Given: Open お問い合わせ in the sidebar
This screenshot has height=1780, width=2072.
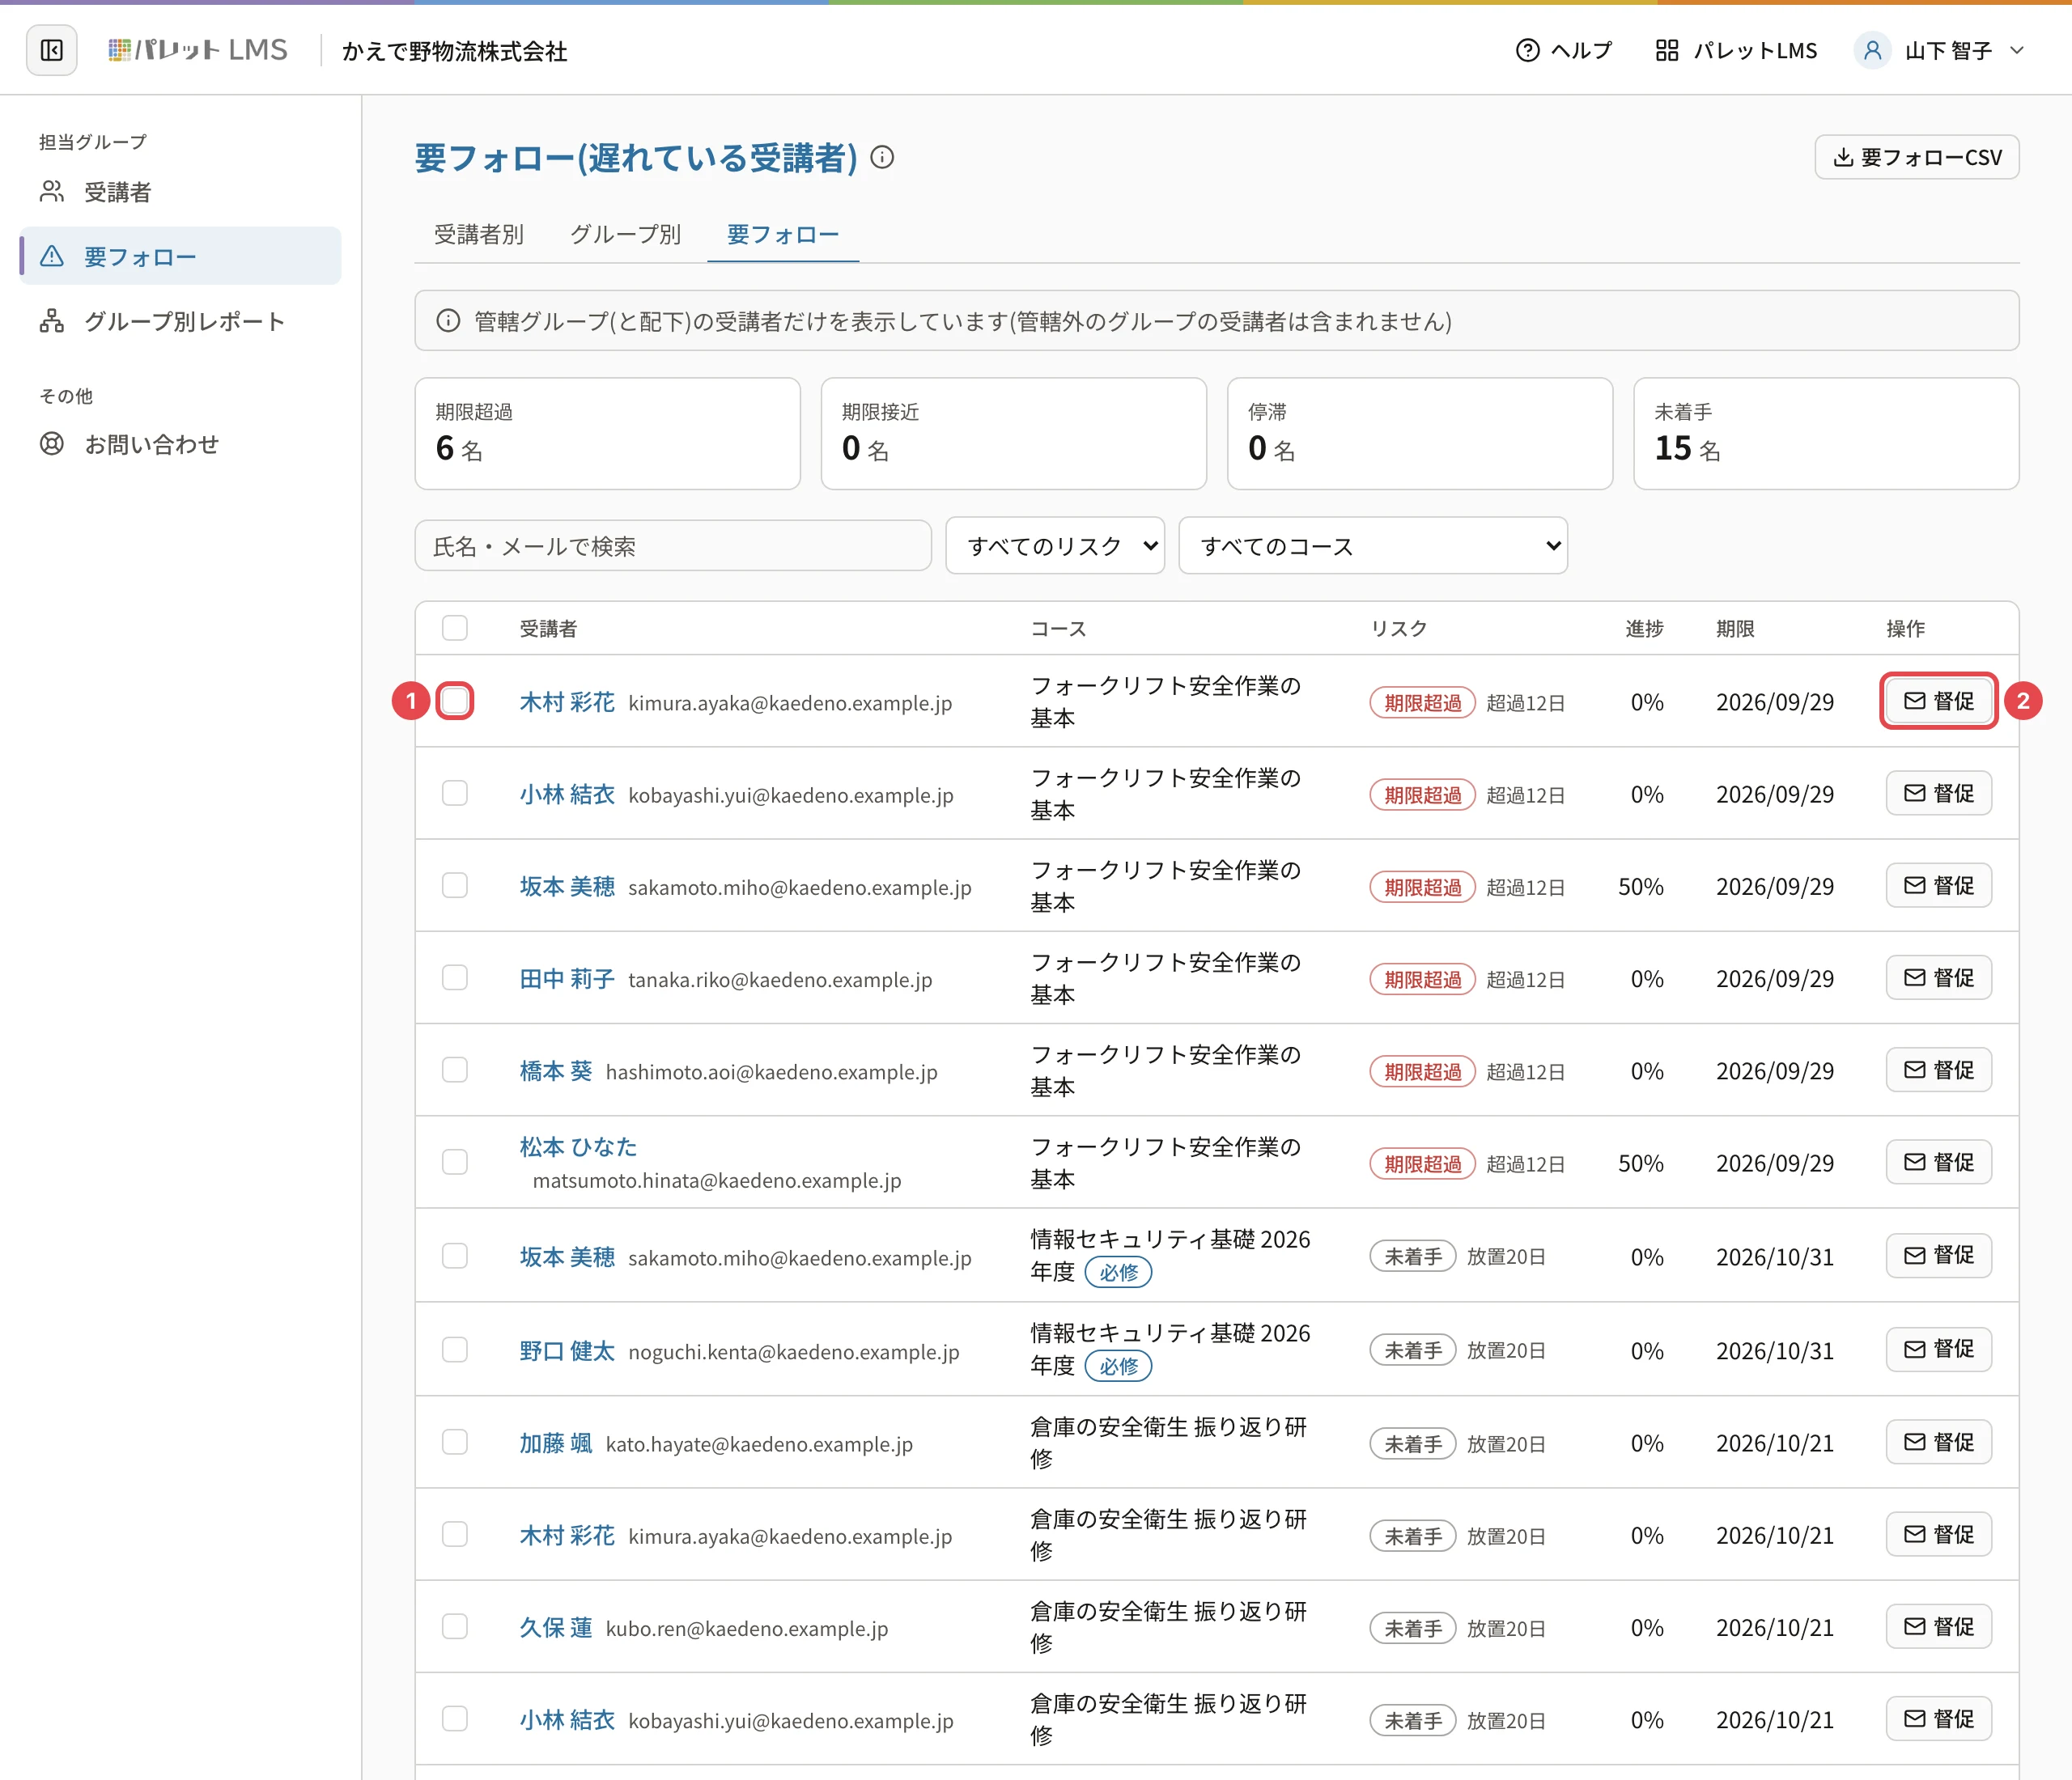Looking at the screenshot, I should pos(180,443).
